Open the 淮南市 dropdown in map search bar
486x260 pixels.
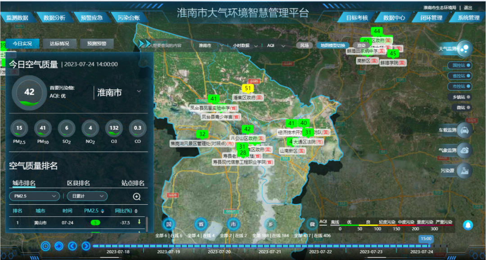[x=211, y=45]
